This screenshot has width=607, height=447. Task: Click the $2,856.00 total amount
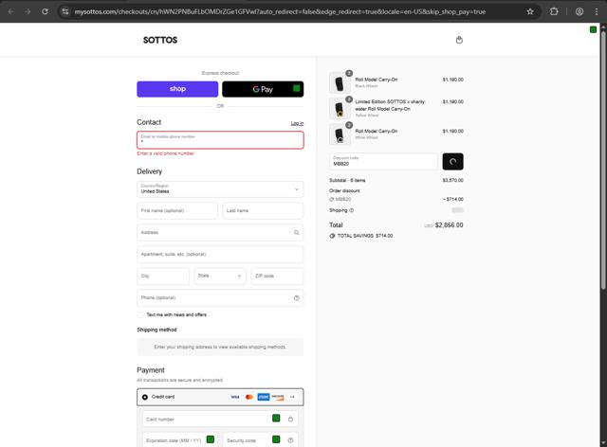point(449,225)
